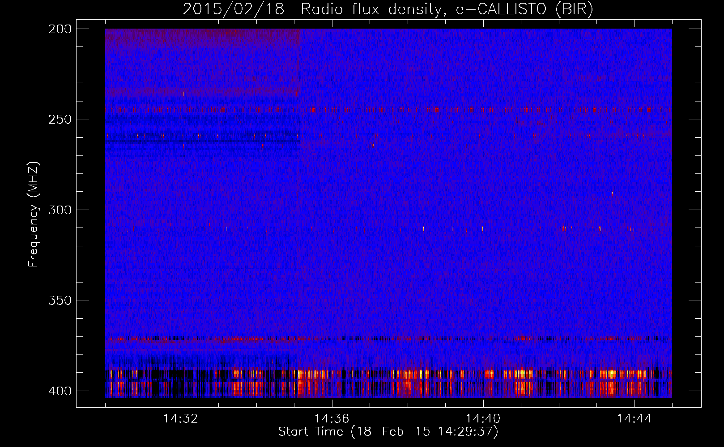724x447 pixels.
Task: Click the 14:40 time tick label
Action: 483,419
